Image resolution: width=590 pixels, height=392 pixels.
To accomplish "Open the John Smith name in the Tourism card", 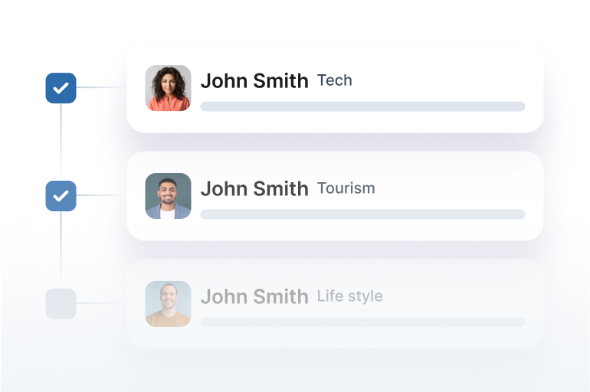I will tap(254, 188).
